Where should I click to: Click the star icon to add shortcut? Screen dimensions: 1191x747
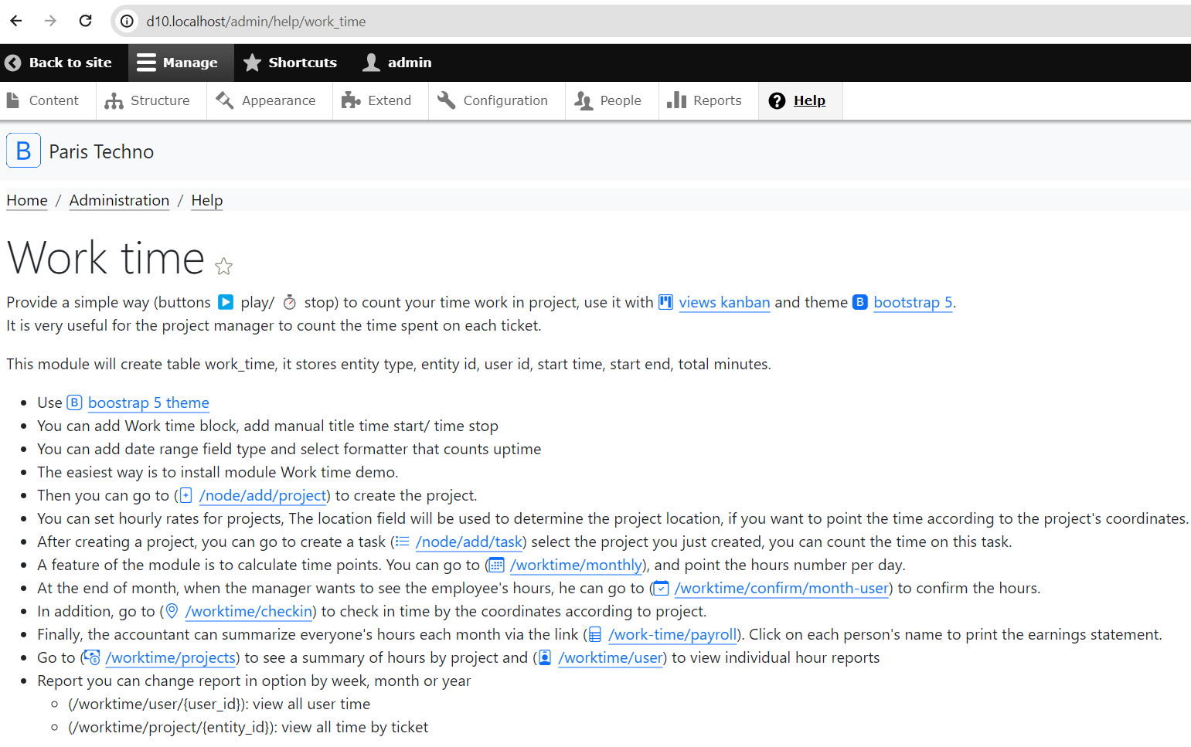[223, 267]
